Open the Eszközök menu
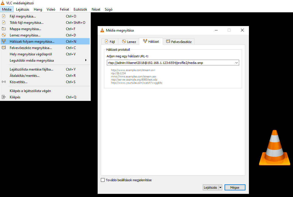 80,9
